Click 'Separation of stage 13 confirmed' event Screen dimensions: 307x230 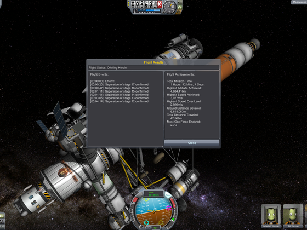tap(120, 98)
